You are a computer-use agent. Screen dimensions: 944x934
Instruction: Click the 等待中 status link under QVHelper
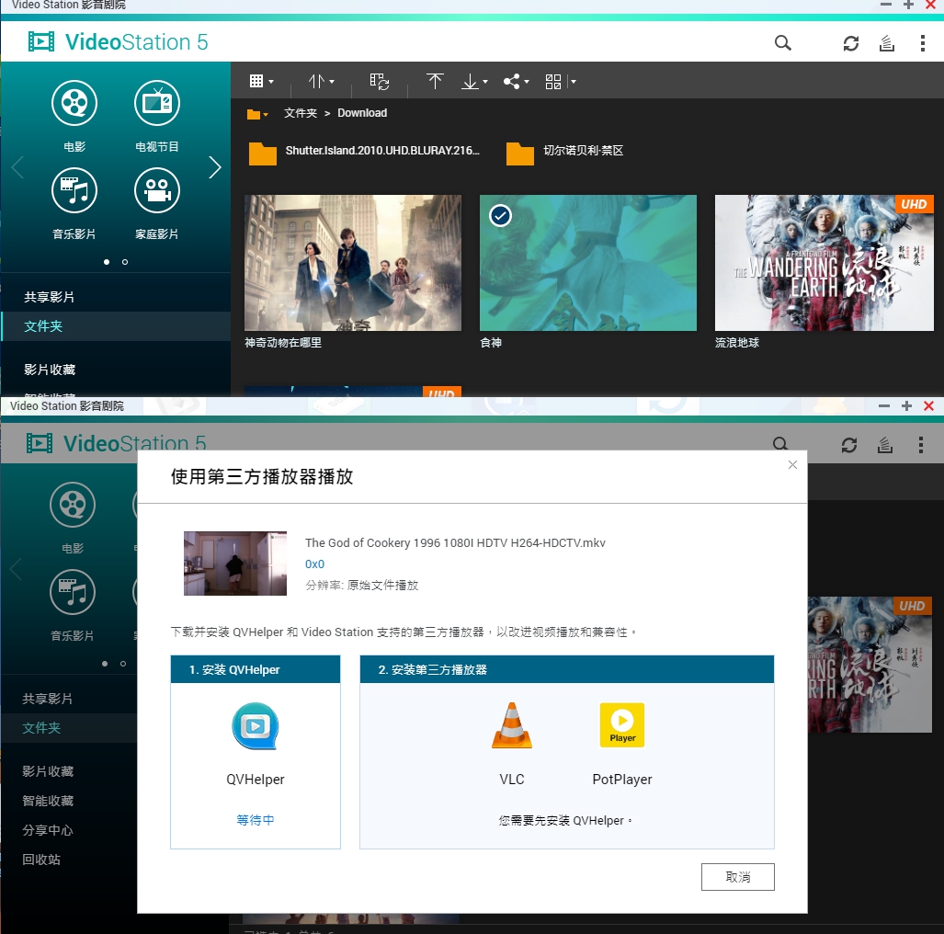[x=255, y=819]
